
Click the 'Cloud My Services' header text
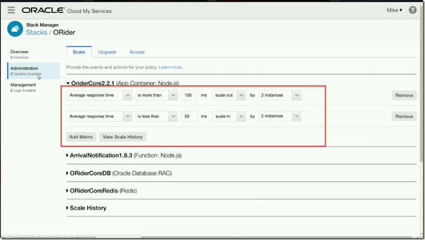(90, 11)
